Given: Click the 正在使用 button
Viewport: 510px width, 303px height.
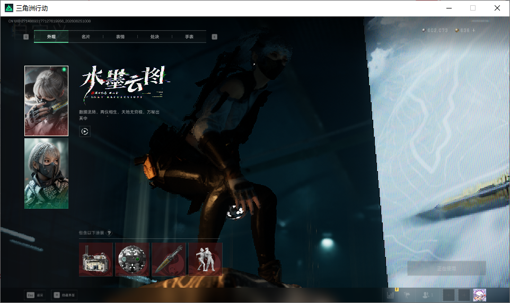Looking at the screenshot, I should pyautogui.click(x=446, y=269).
